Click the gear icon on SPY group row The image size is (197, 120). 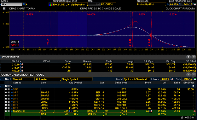tap(193, 86)
